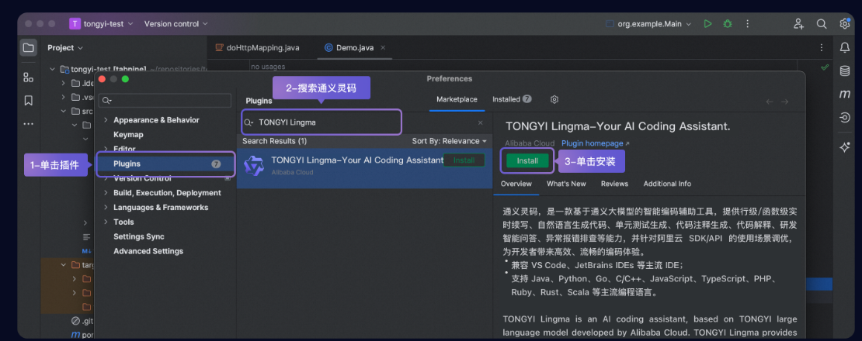The width and height of the screenshot is (862, 341).
Task: Open the Overview tab
Action: (x=516, y=184)
